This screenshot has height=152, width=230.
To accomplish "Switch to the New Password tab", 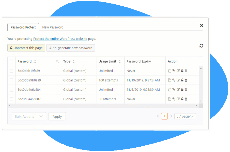I will click(53, 27).
